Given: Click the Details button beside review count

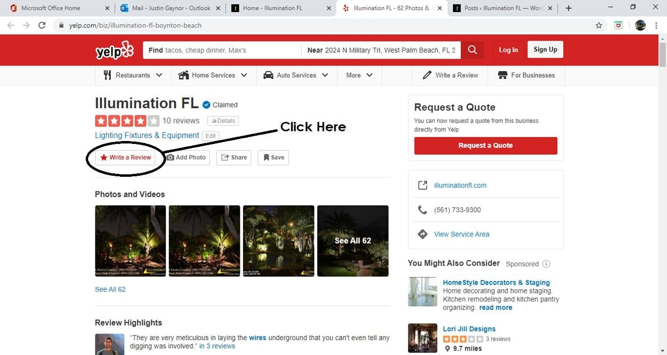Looking at the screenshot, I should click(223, 121).
